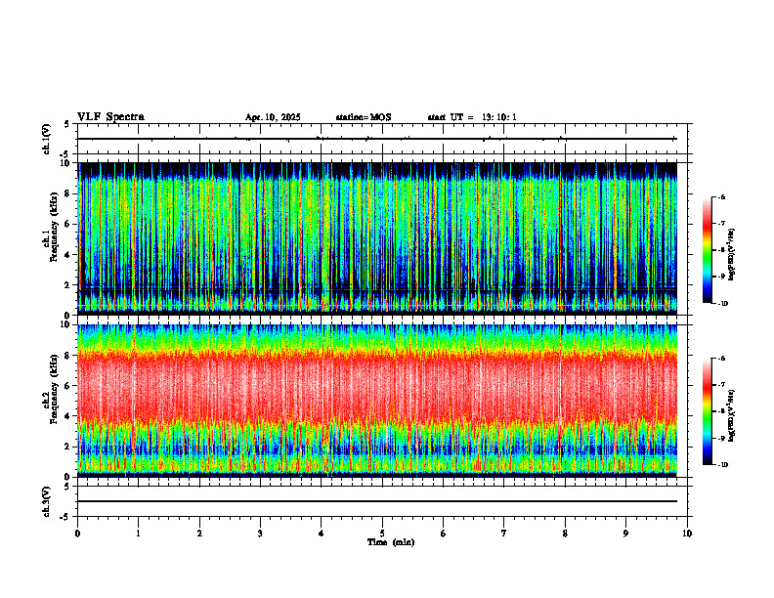
Task: Click the ch.3 flat voltage trace
Action: coord(377,501)
